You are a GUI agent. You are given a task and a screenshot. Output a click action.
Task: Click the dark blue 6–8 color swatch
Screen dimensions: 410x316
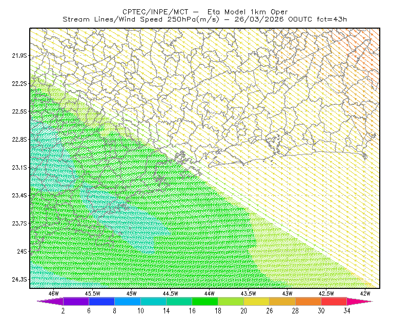101,301
